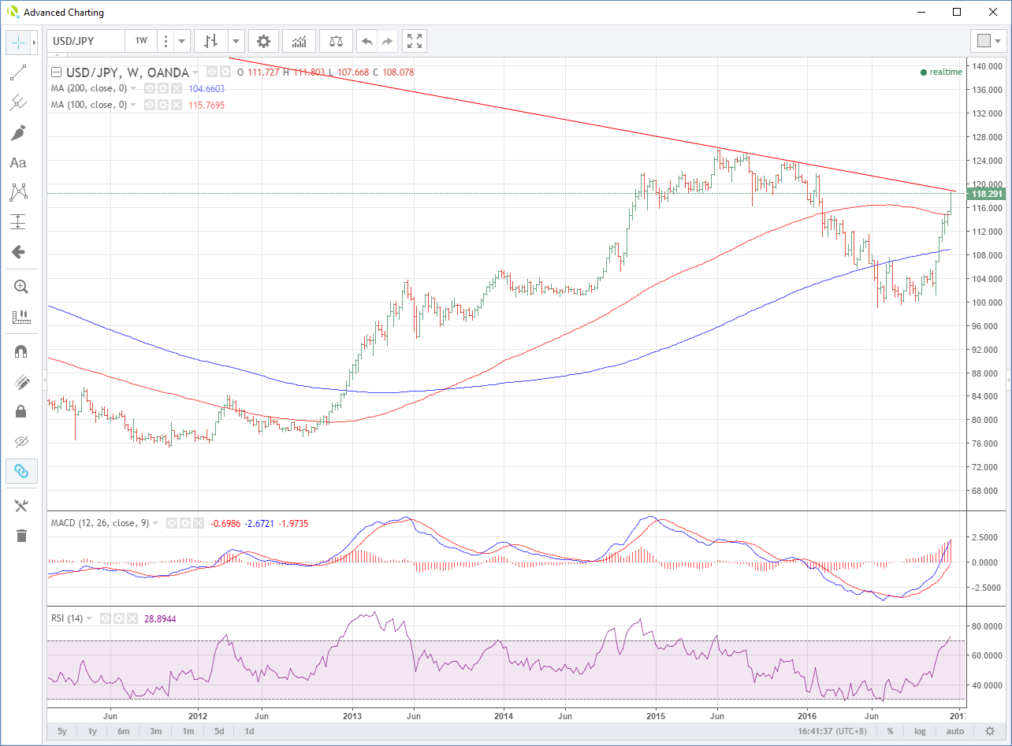Viewport: 1012px width, 746px height.
Task: Collapse the USD/JPY legend minus box
Action: (56, 72)
